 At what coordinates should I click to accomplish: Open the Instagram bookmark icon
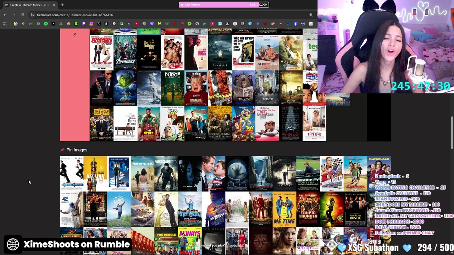91,24
